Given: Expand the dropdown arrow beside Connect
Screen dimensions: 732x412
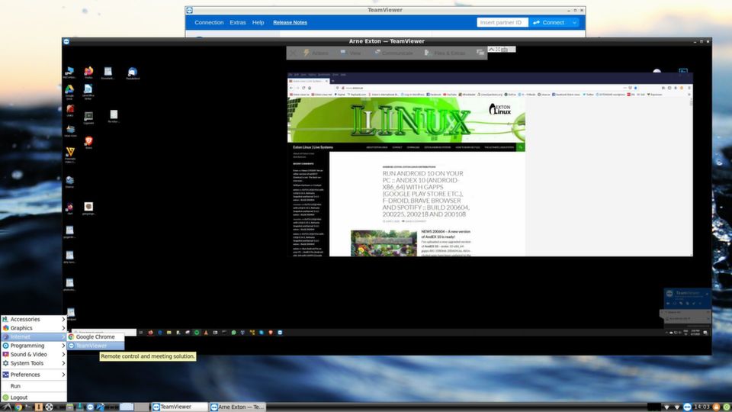Looking at the screenshot, I should click(574, 23).
